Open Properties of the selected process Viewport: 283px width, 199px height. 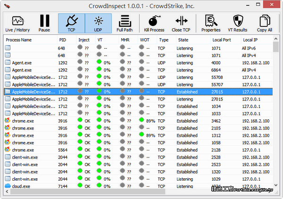(211, 24)
